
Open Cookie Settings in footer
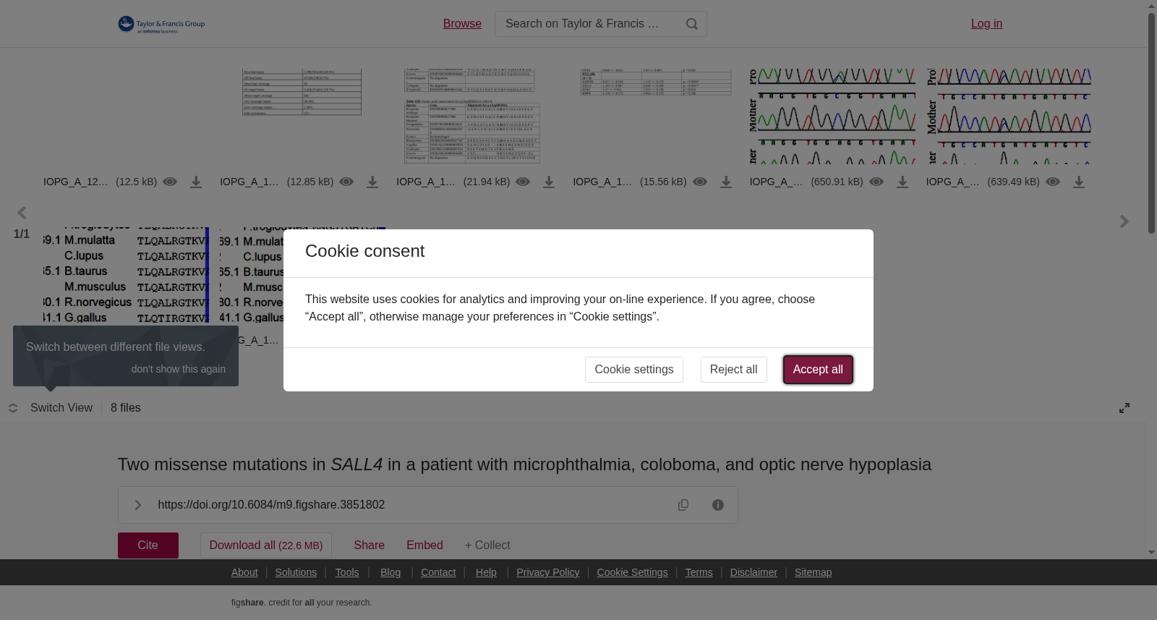click(x=632, y=572)
